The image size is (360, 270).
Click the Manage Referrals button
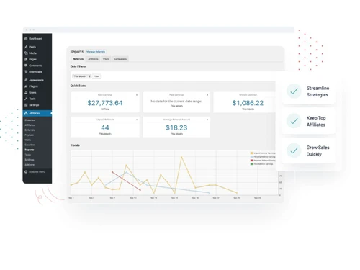(96, 52)
